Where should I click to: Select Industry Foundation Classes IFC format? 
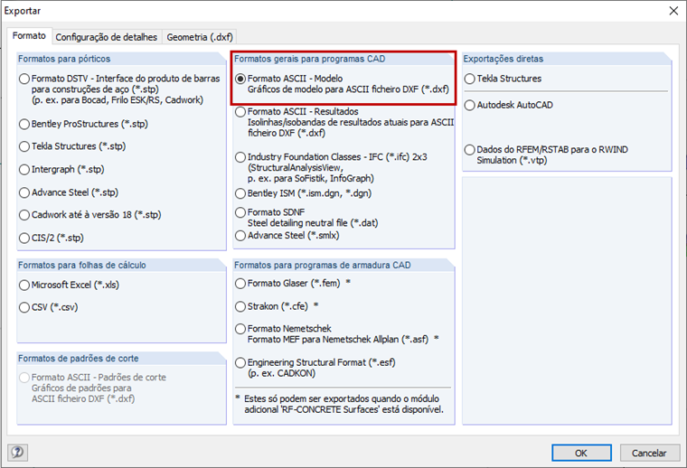240,156
